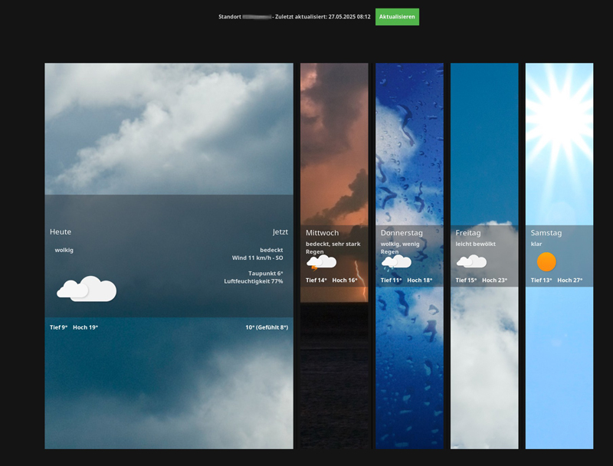Click the green Aktualisieren button

click(397, 17)
